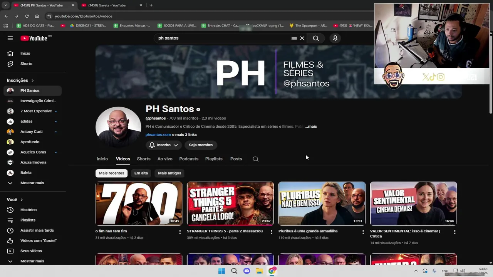
Task: Click the browser address bar URL
Action: pyautogui.click(x=84, y=16)
